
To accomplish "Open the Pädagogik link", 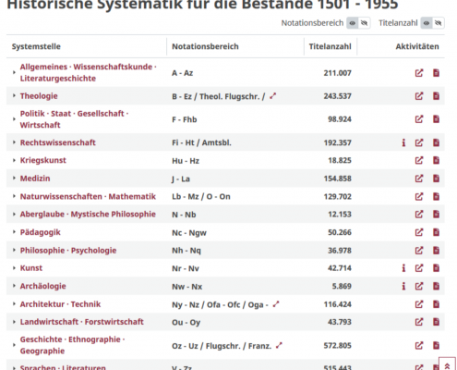I will 41,232.
